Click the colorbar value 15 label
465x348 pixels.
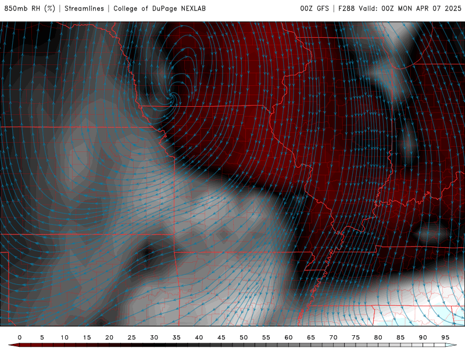coord(87,338)
